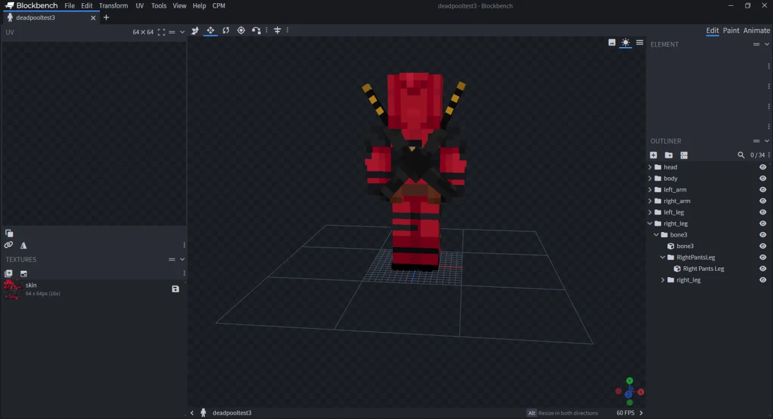Viewport: 773px width, 419px height.
Task: Go to the next tab arrow in the status bar
Action: [x=641, y=413]
